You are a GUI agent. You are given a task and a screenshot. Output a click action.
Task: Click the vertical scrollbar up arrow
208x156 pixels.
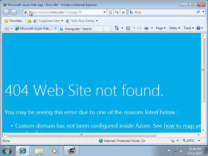(203, 36)
